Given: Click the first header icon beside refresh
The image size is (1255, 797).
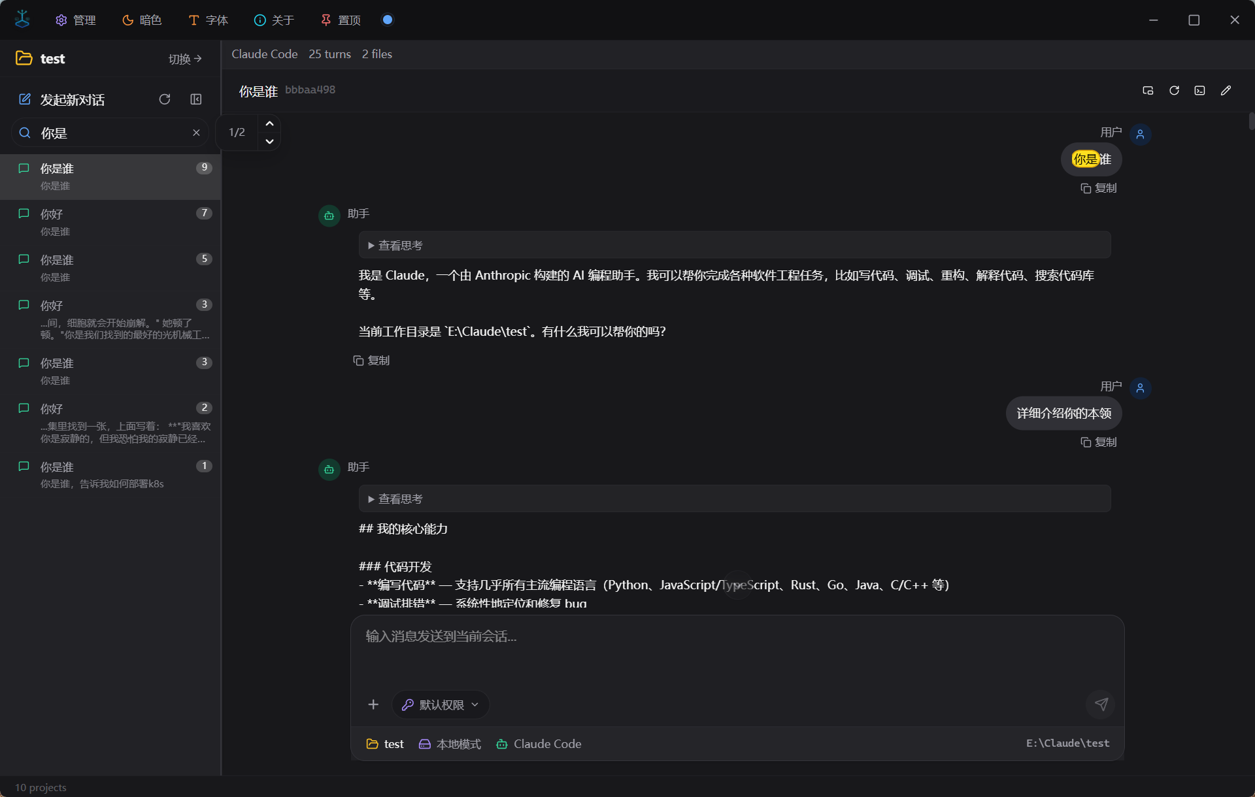Looking at the screenshot, I should (x=1148, y=91).
